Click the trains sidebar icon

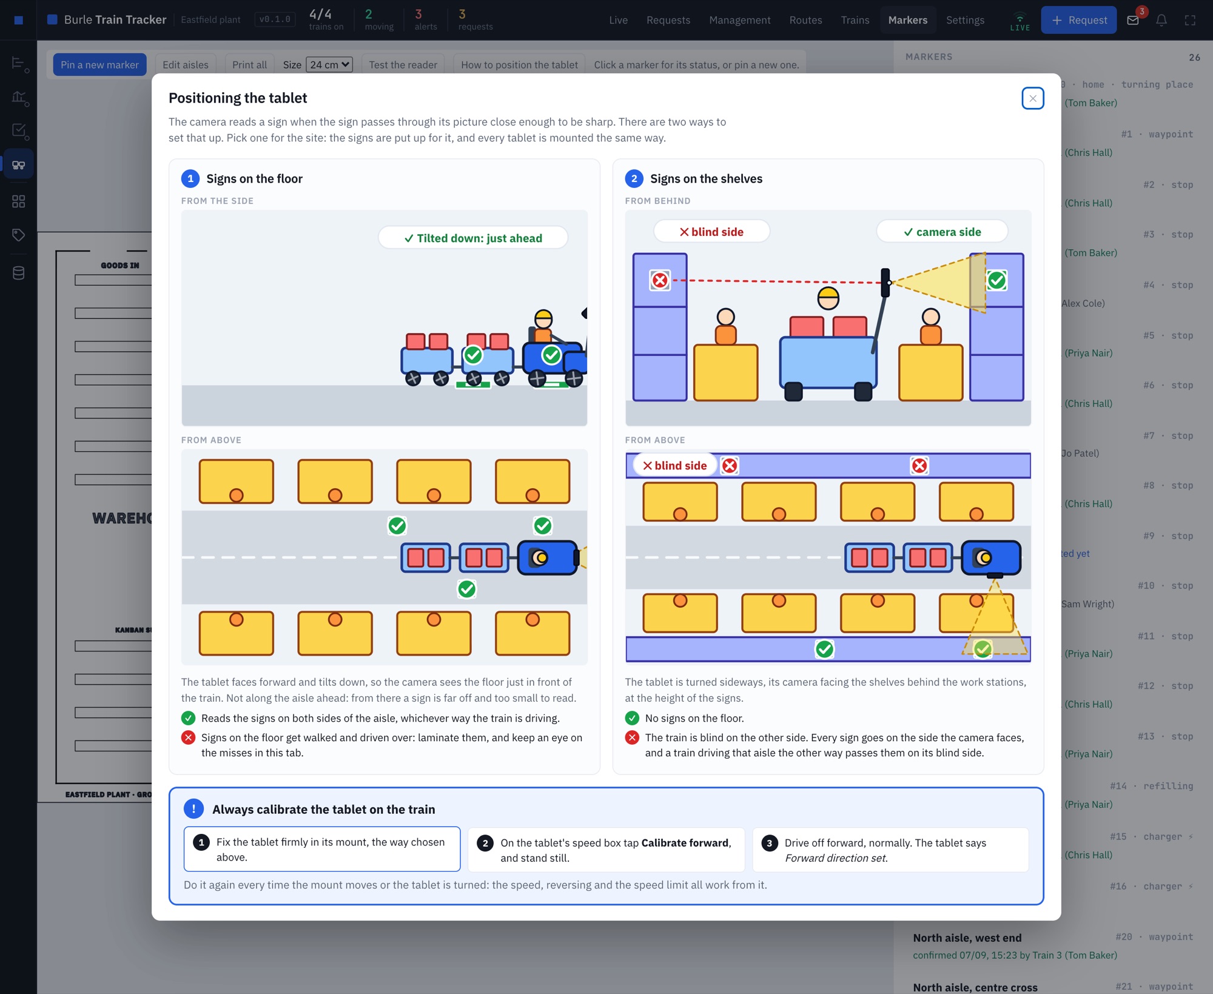(x=19, y=164)
